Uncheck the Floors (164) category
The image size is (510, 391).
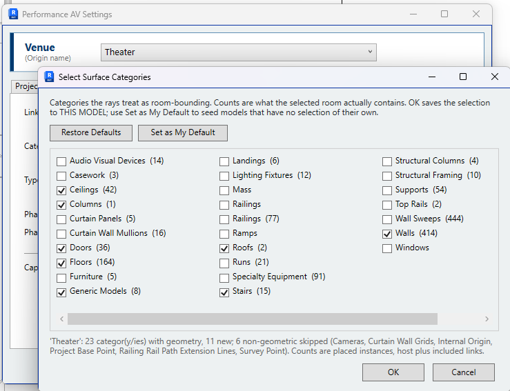point(61,263)
